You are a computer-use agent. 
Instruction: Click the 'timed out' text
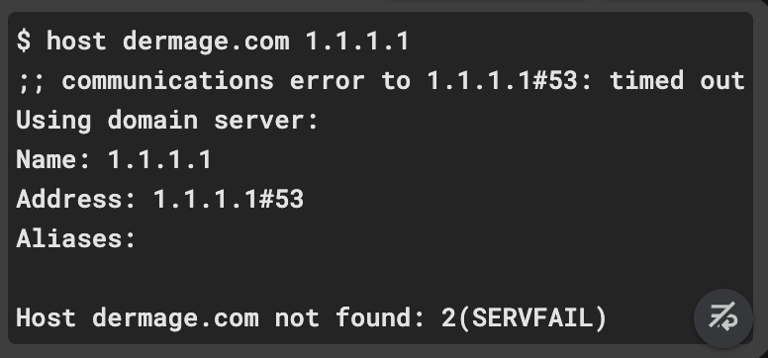pos(677,80)
